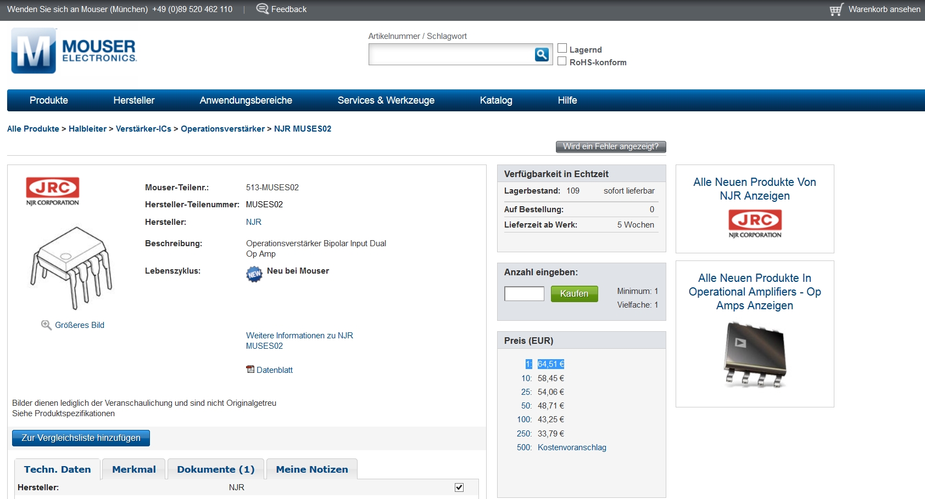The width and height of the screenshot is (925, 499).
Task: Click the JRC logo above product image
Action: click(53, 191)
